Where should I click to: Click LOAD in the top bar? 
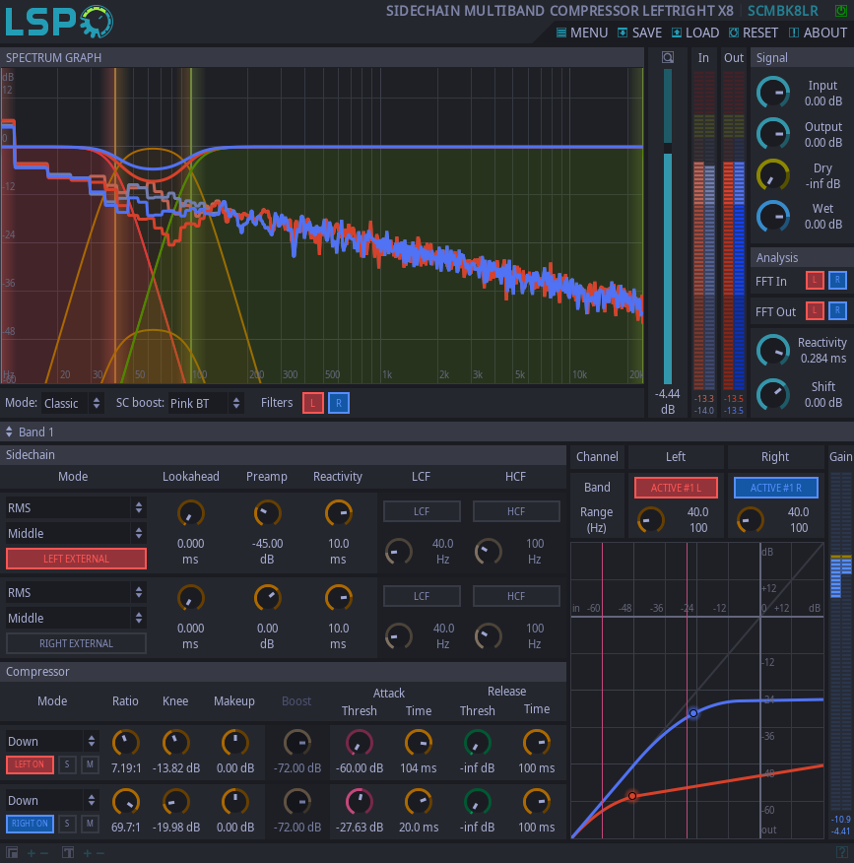(x=695, y=33)
